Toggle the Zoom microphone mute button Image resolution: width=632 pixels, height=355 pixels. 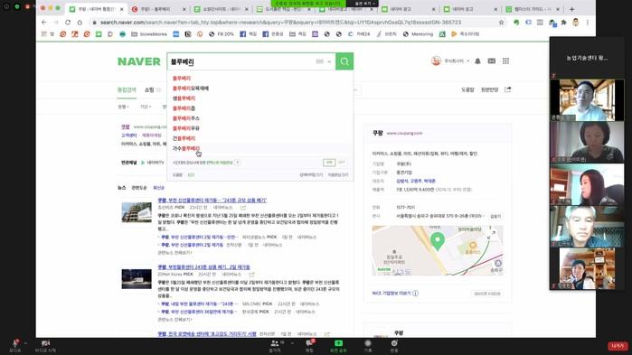14,346
